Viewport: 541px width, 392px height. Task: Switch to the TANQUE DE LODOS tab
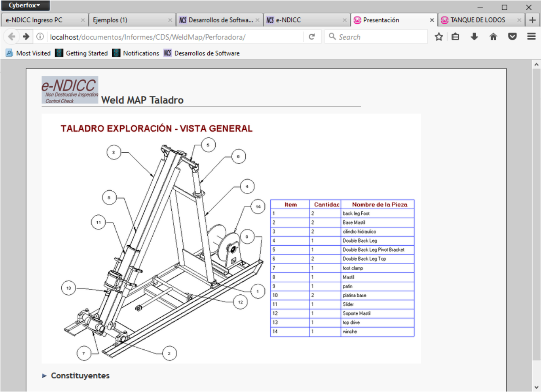coord(477,20)
